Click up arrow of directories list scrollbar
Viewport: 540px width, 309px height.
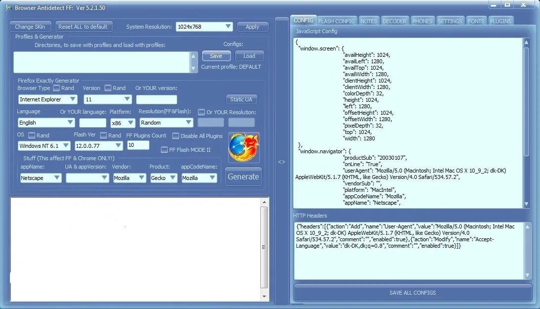[193, 56]
